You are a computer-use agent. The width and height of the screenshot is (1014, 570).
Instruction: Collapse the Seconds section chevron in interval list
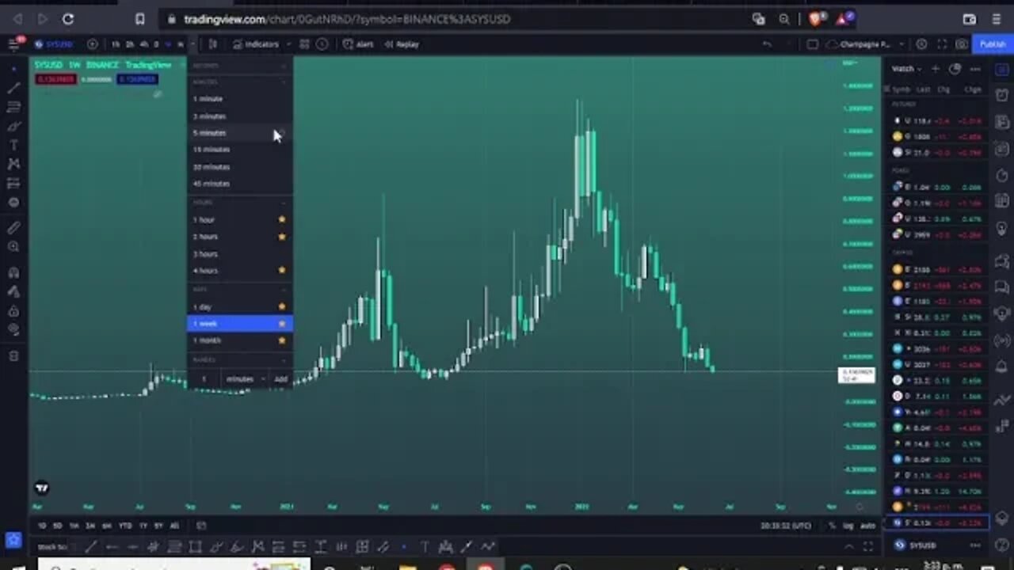click(284, 65)
